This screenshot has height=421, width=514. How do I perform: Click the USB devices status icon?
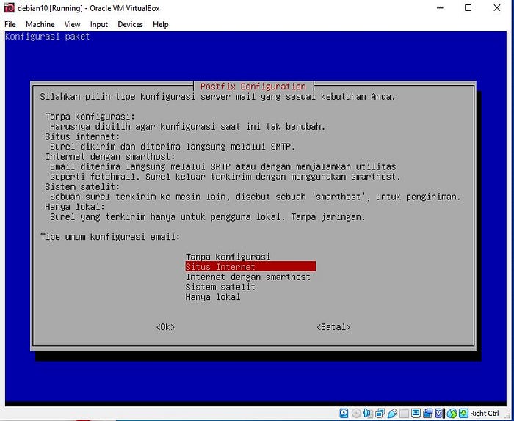[392, 413]
